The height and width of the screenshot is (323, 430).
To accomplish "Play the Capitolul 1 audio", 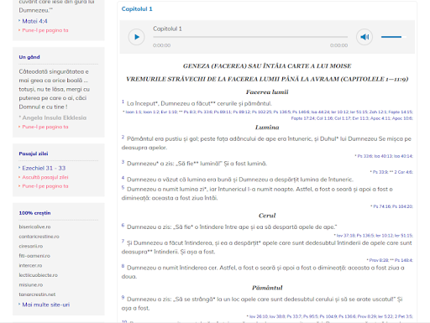I will click(x=136, y=37).
